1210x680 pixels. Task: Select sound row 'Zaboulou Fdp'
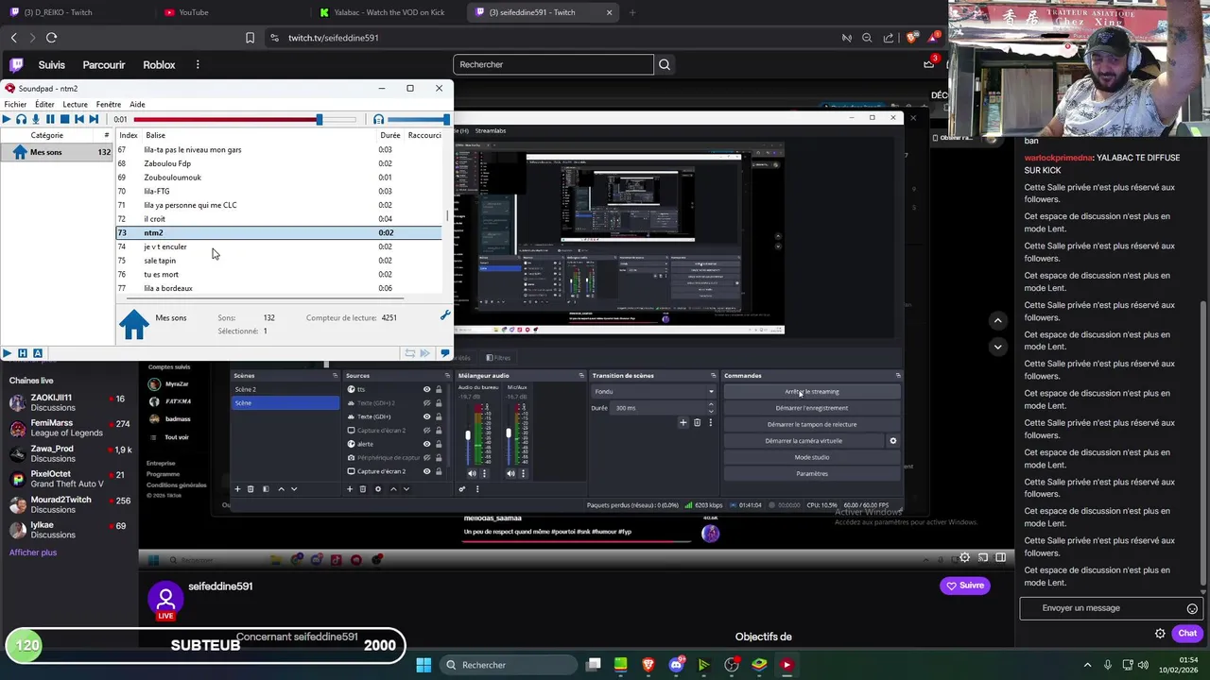[279, 163]
